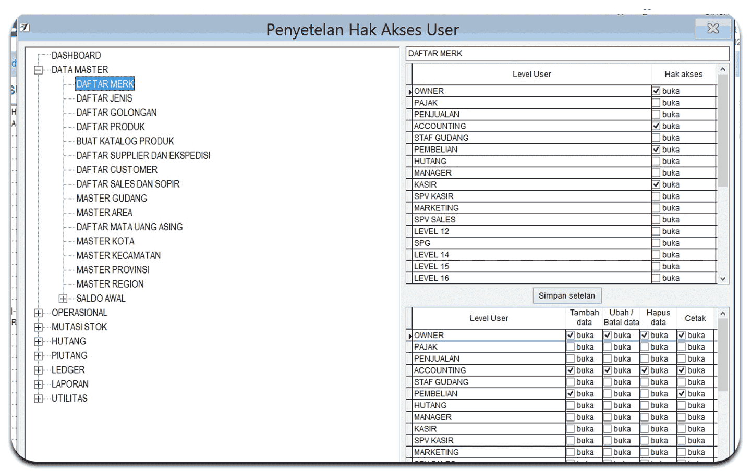Enable PENJUALAN Hak akses buka checkbox
Screen dimensions: 751x471
[656, 115]
